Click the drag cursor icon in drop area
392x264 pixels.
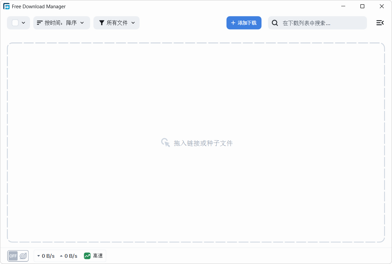tap(165, 143)
